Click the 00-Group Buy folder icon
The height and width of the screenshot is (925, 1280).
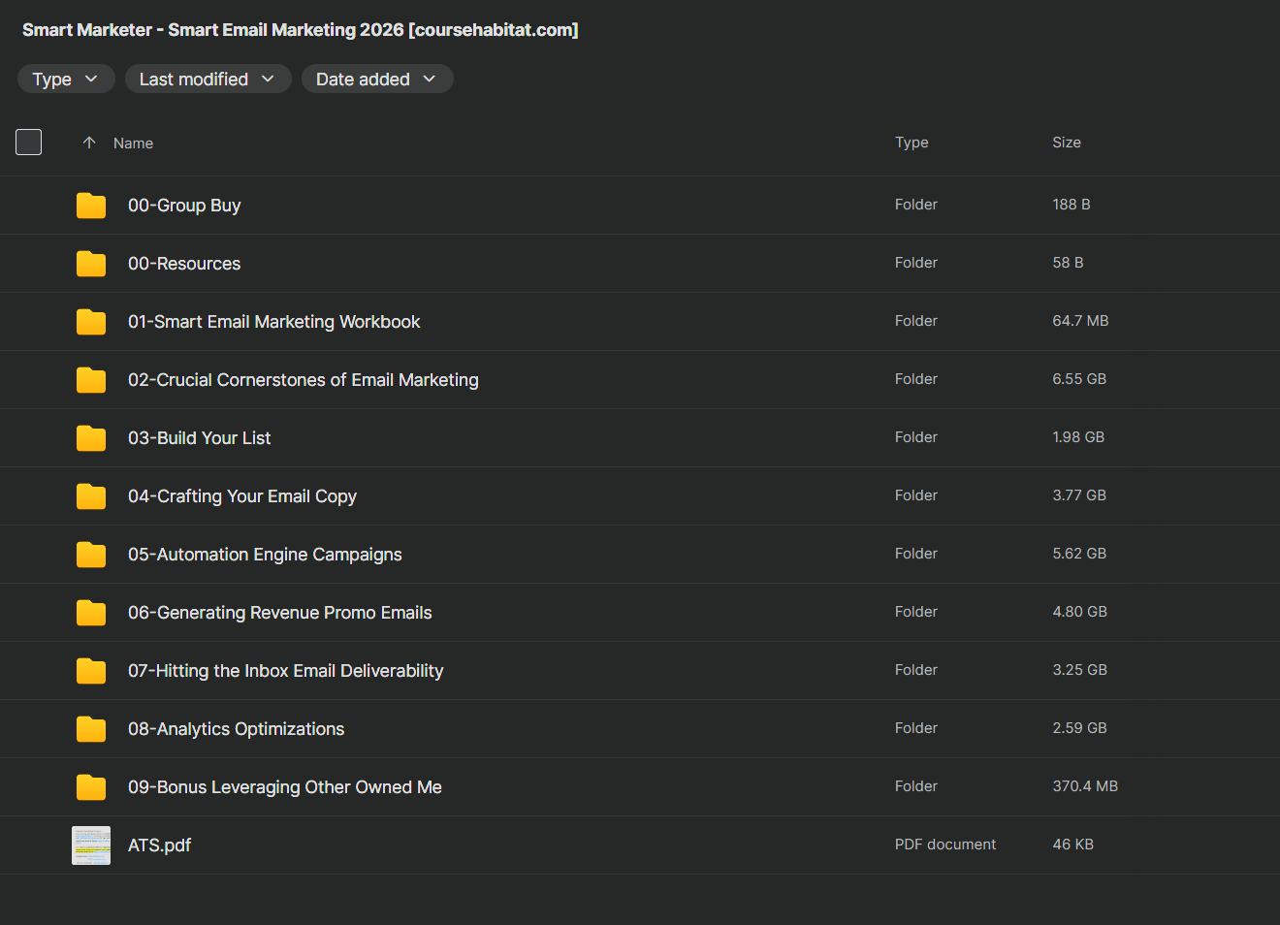pos(91,206)
